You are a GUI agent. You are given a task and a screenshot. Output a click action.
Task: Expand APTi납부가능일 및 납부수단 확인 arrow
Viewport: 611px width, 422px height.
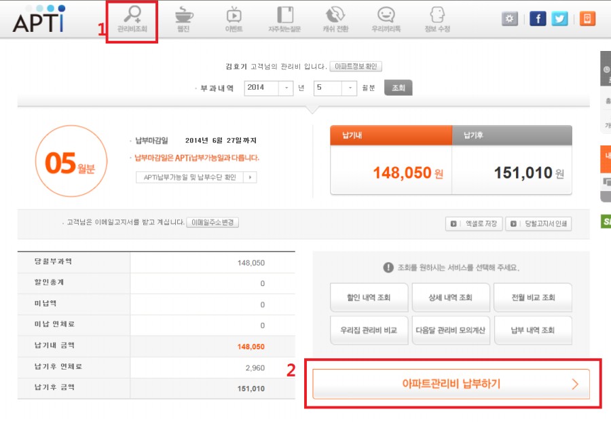251,177
